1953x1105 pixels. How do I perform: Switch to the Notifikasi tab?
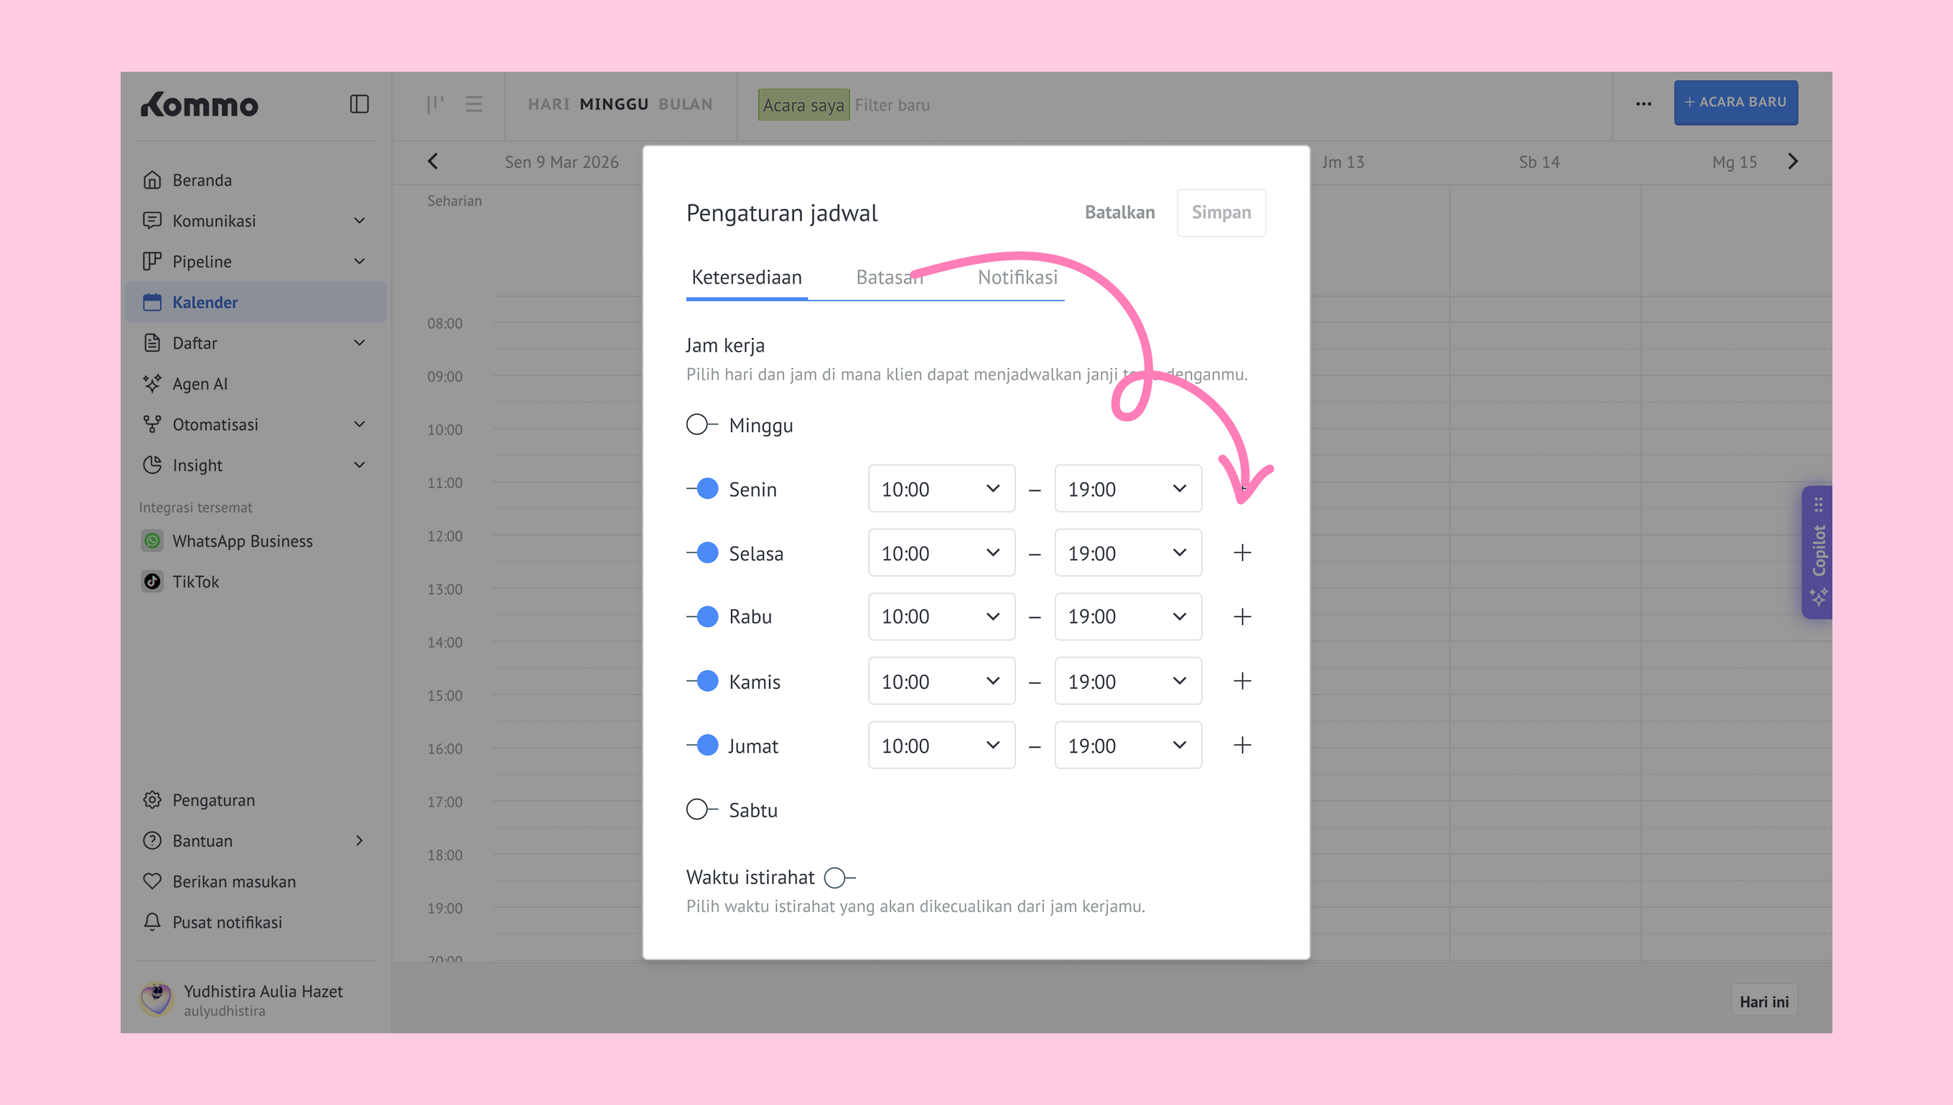pyautogui.click(x=1017, y=277)
